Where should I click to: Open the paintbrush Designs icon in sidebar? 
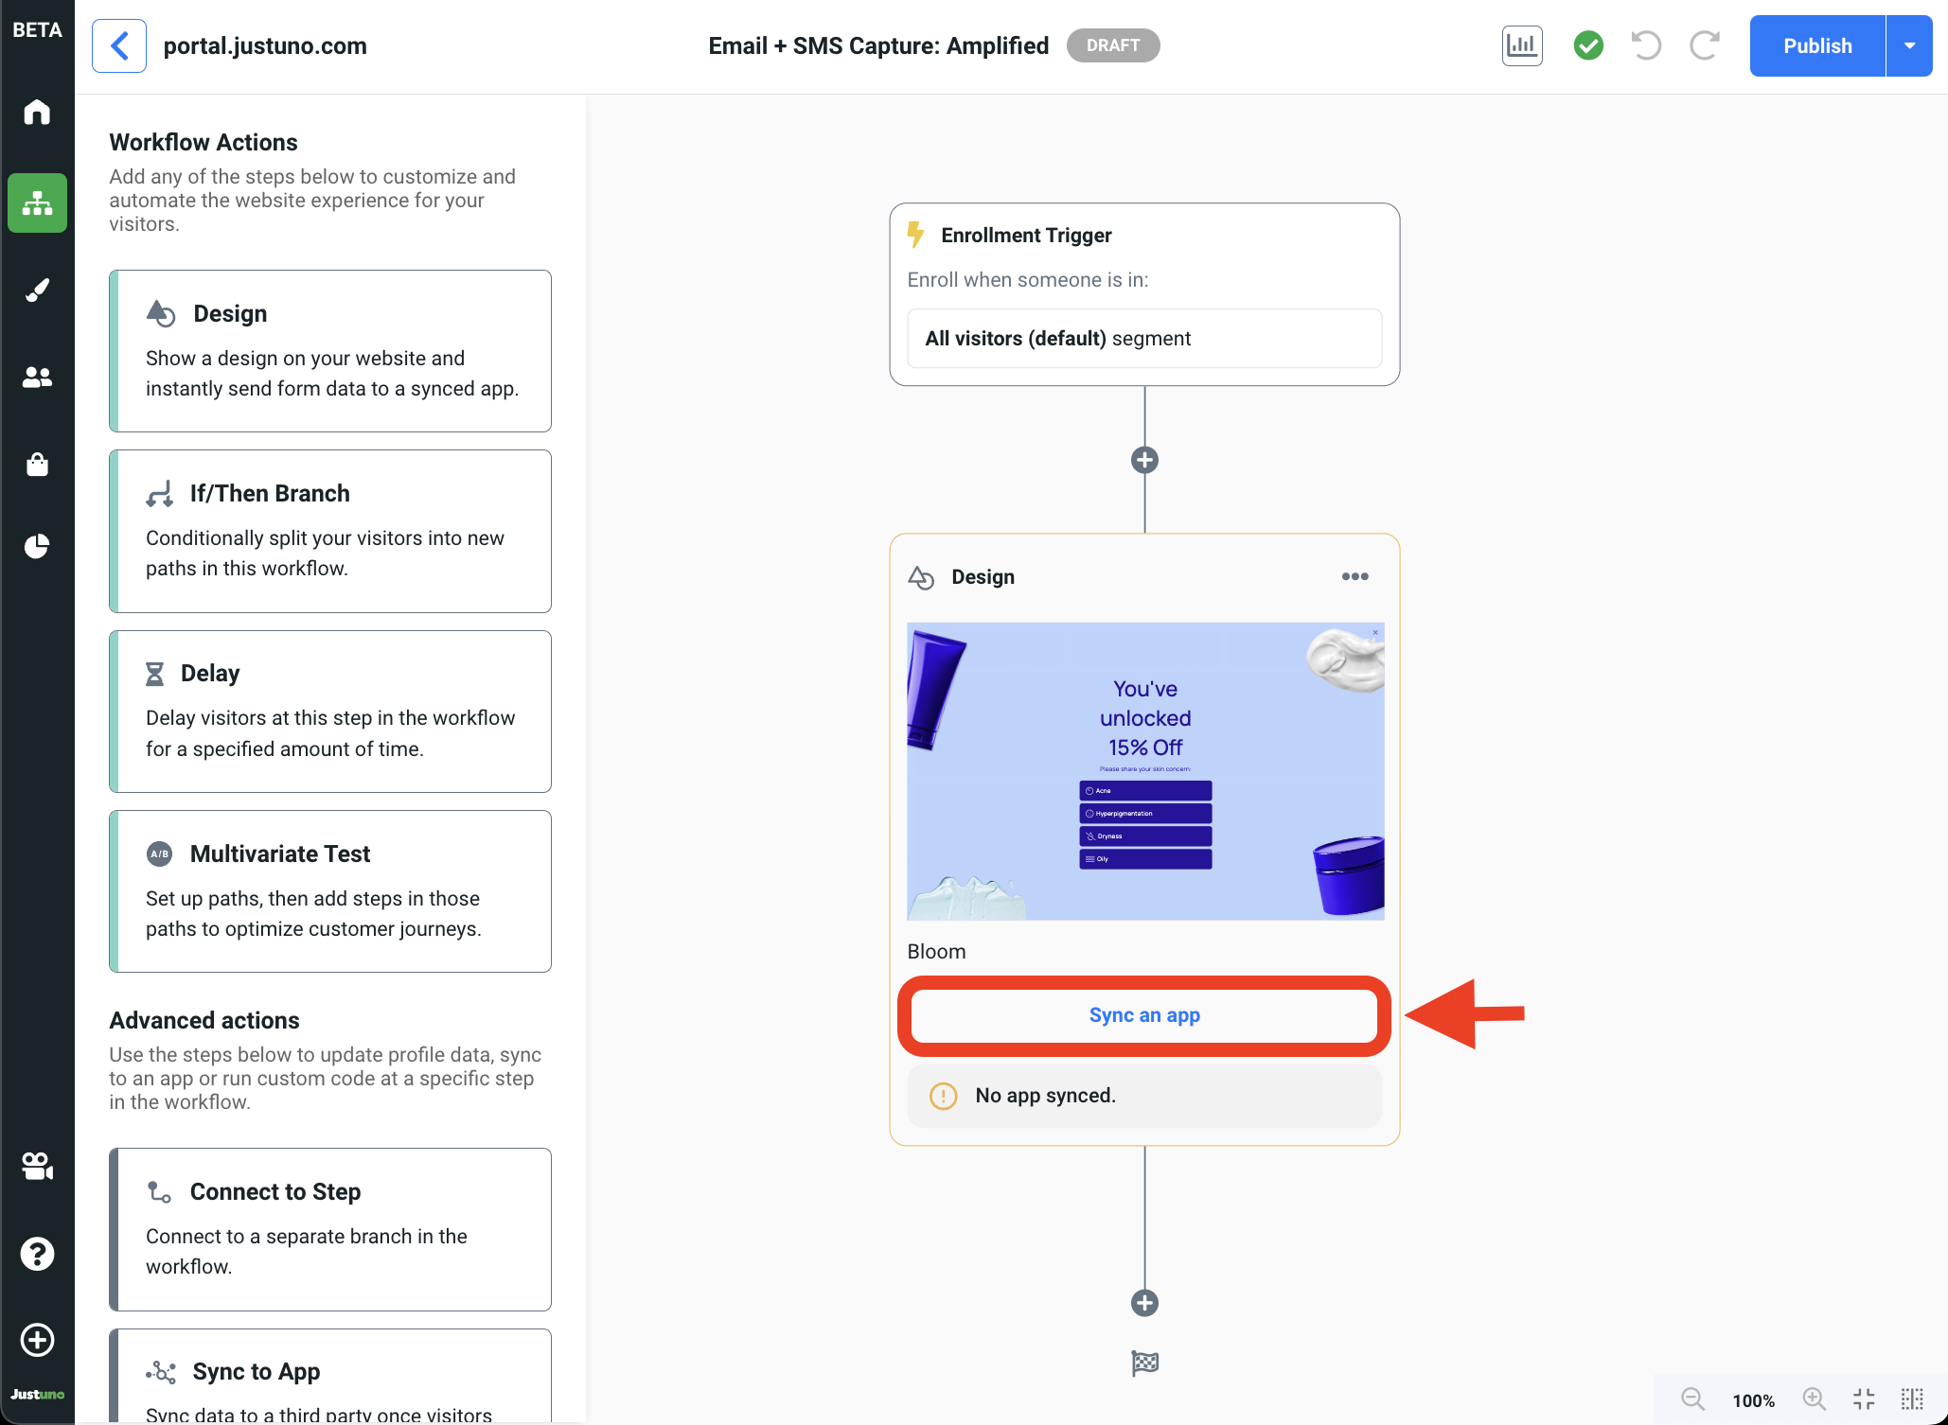point(37,290)
